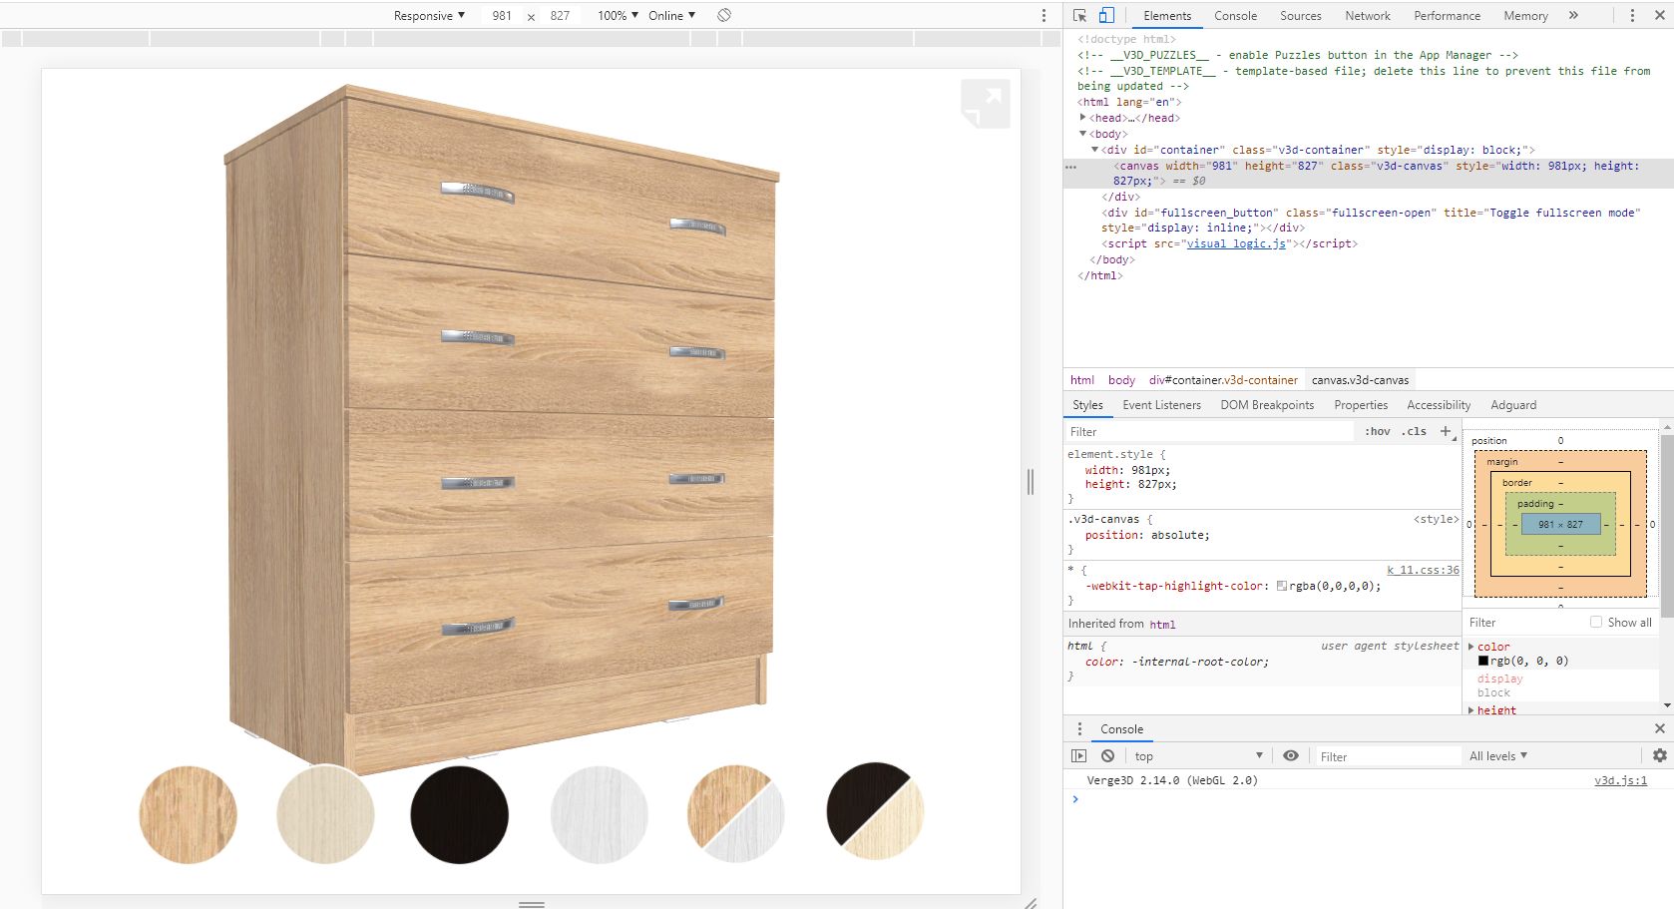Focus the Console Filter input
The image size is (1674, 909).
(x=1388, y=756)
